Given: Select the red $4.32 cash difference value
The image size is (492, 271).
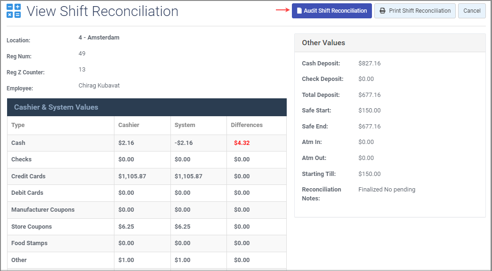Looking at the screenshot, I should pos(242,143).
